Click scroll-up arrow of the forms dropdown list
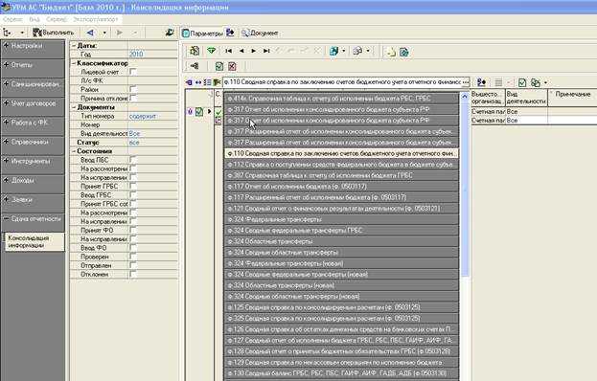Image resolution: width=597 pixels, height=381 pixels. point(464,97)
